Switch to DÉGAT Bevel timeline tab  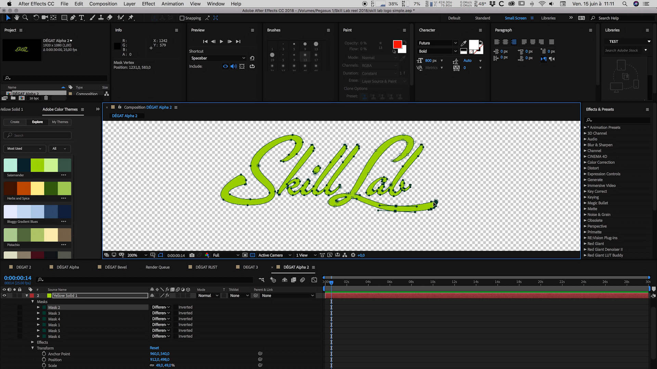(116, 267)
